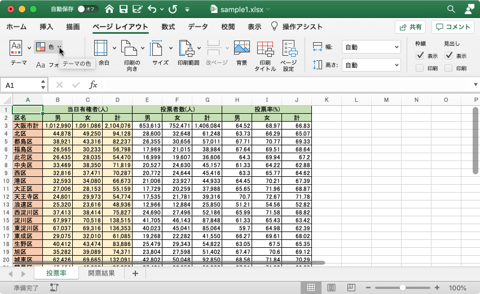The width and height of the screenshot is (480, 294).
Task: Expand the formula bar chevron
Action: [475, 84]
